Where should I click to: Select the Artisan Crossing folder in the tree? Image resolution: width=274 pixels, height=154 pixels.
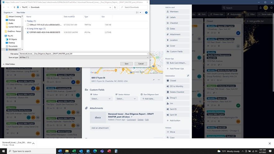point(15,16)
